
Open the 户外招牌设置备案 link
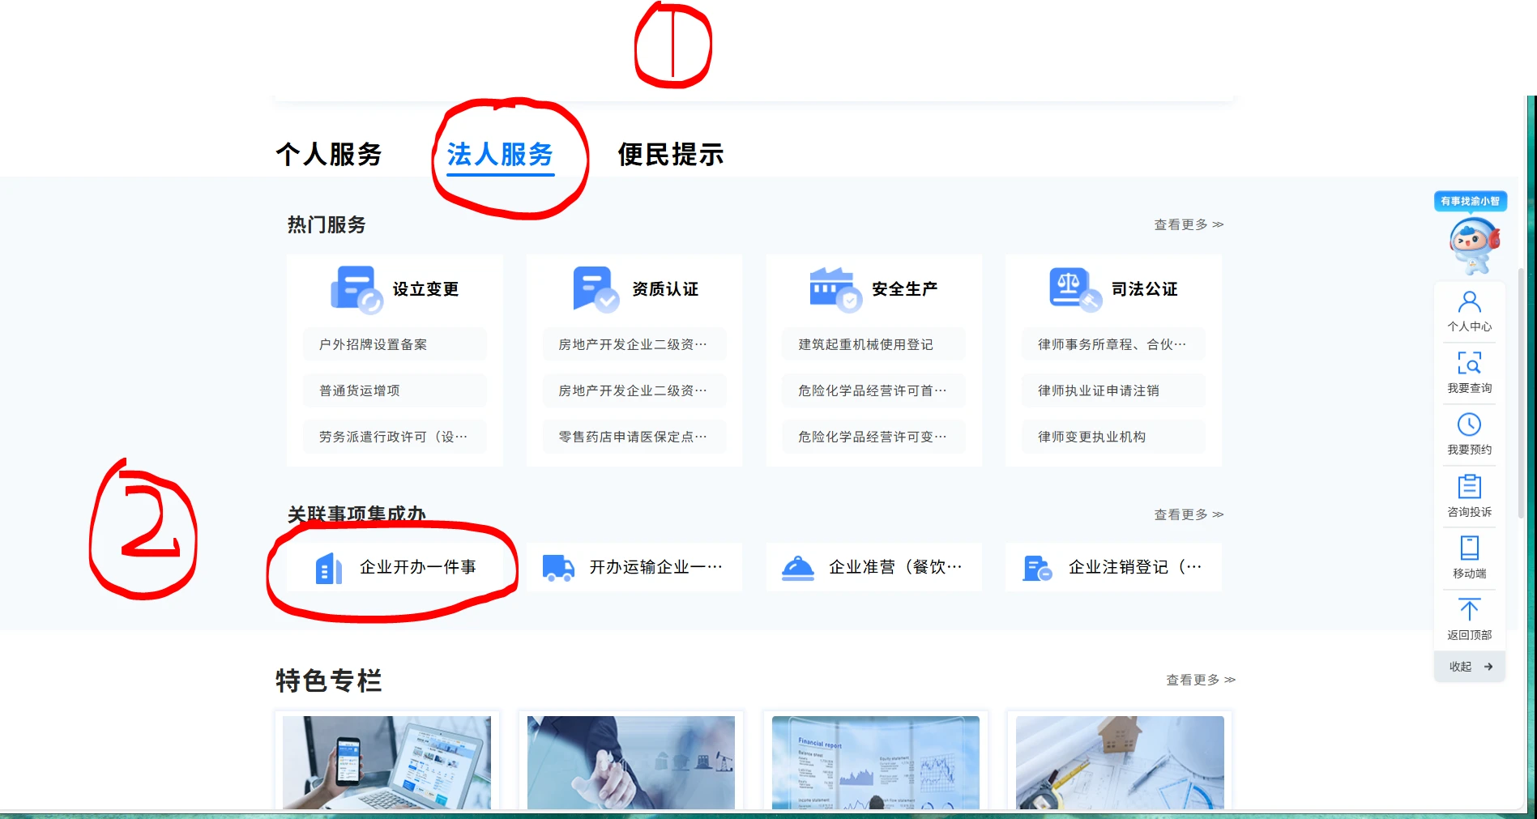click(373, 344)
